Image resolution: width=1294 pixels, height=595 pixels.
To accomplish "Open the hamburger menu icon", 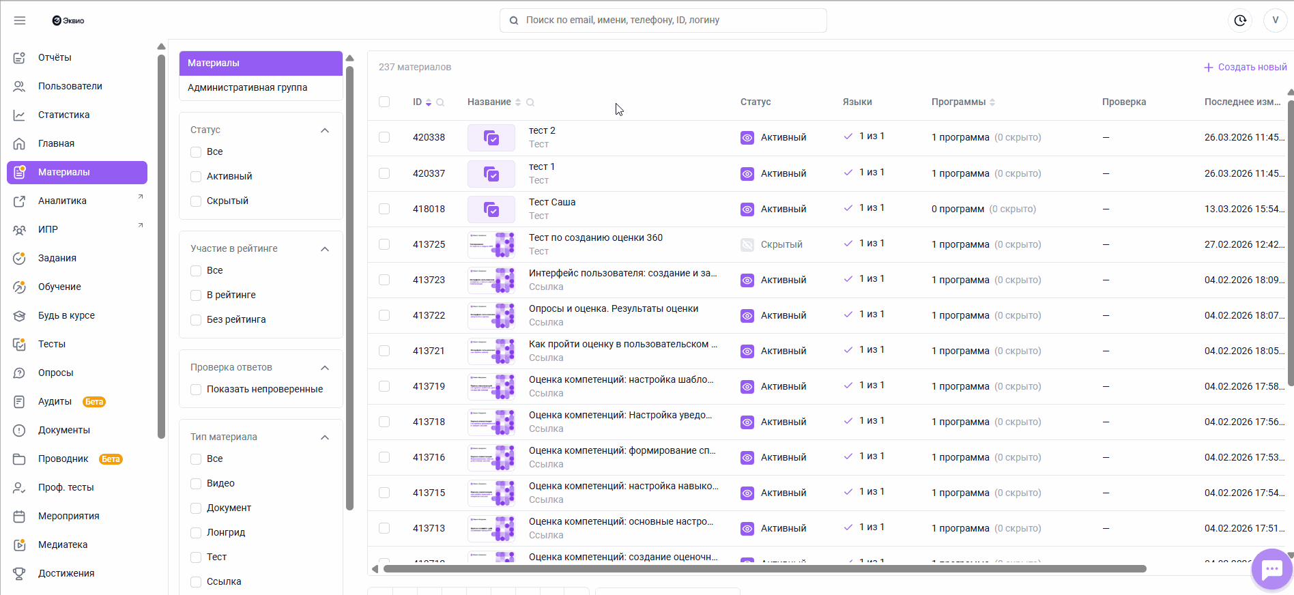I will point(20,20).
